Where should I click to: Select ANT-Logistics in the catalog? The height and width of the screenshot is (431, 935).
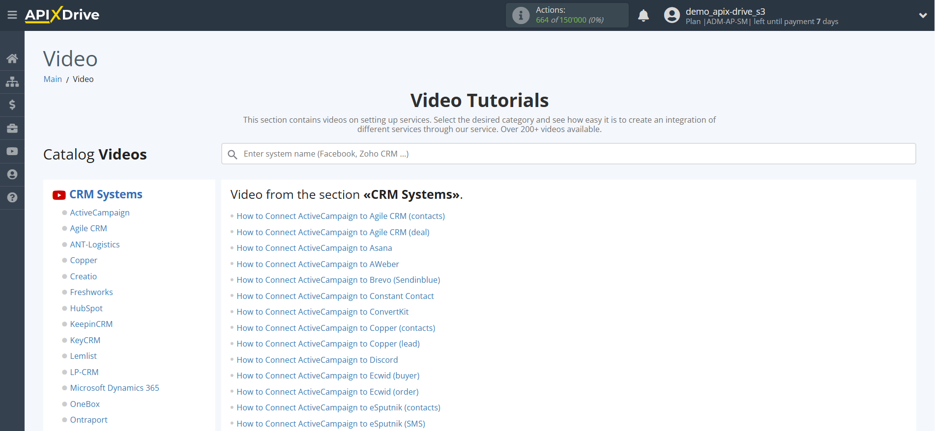pyautogui.click(x=95, y=244)
